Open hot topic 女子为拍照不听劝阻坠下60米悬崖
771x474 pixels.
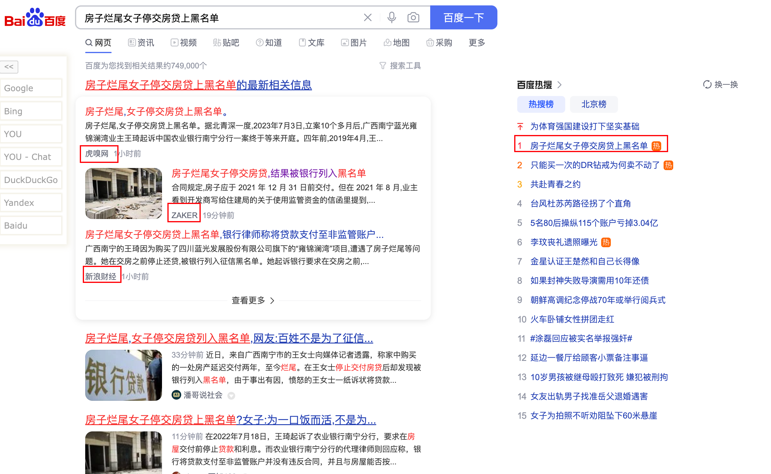pyautogui.click(x=593, y=416)
